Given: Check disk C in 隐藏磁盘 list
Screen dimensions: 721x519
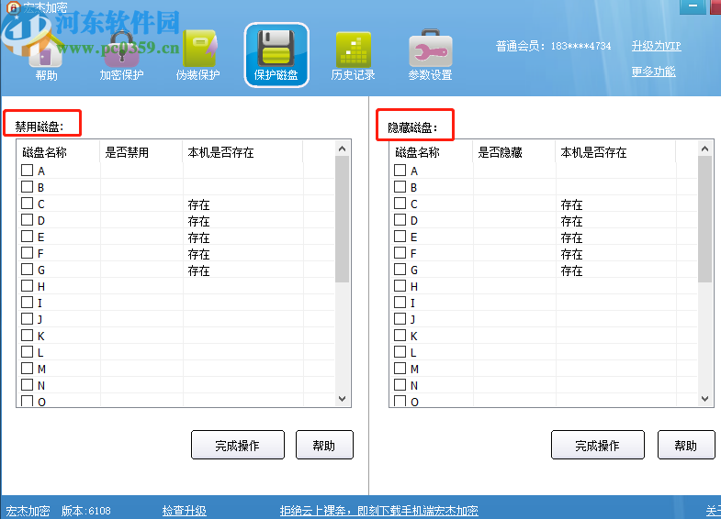Looking at the screenshot, I should click(x=400, y=204).
